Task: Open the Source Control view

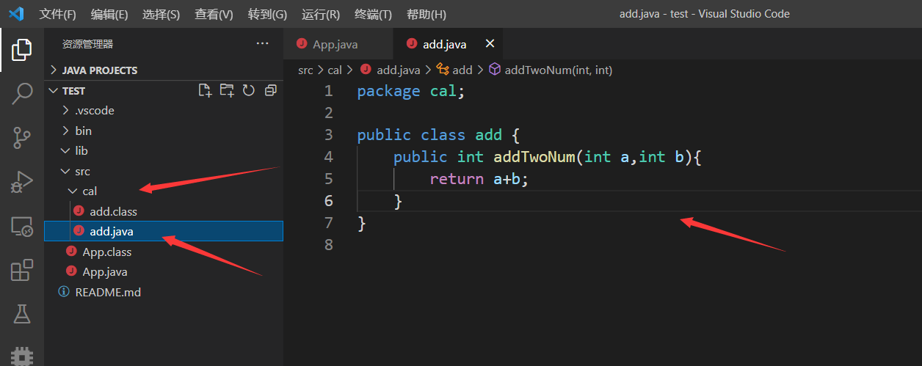Action: (x=21, y=137)
